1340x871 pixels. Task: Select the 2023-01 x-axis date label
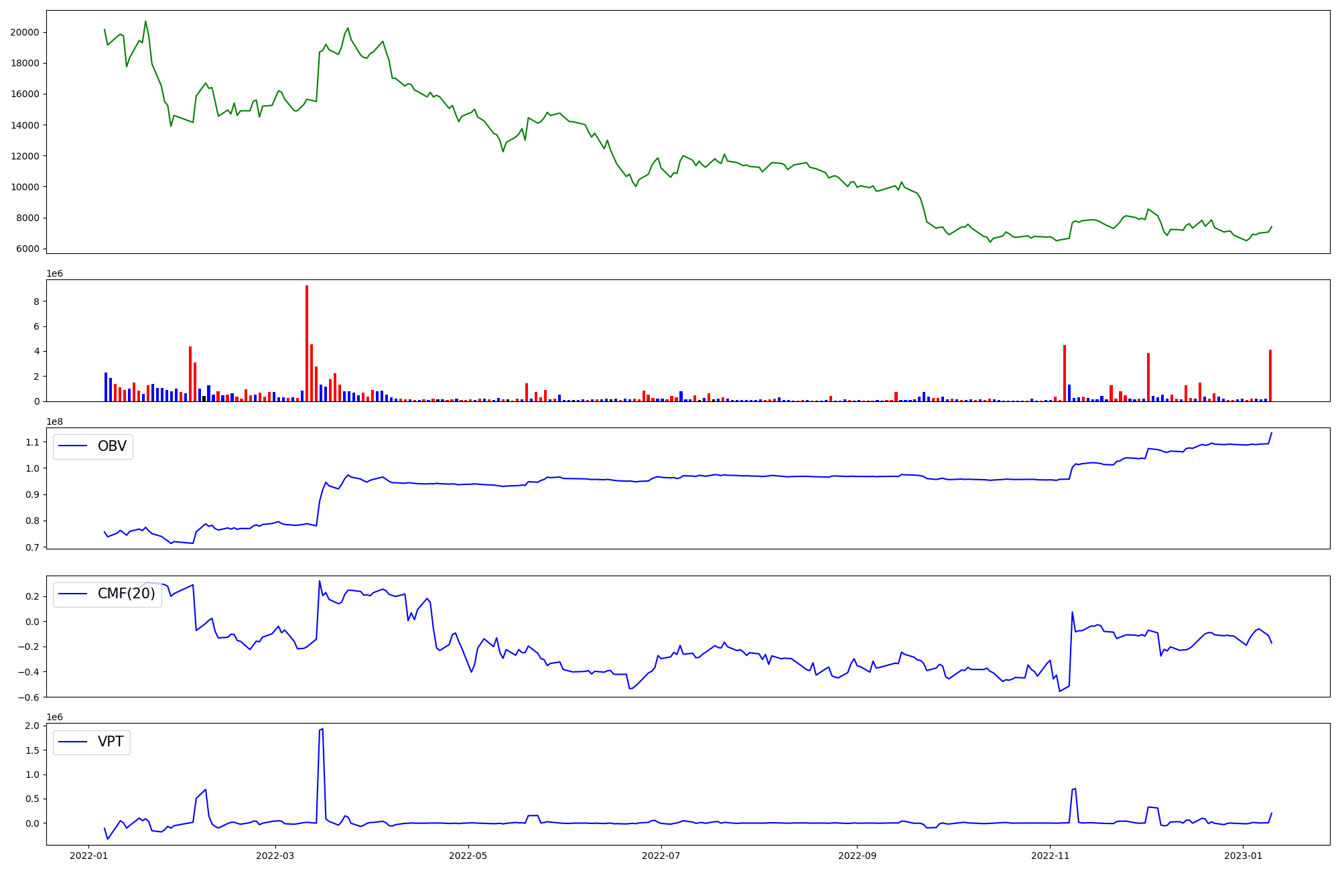[1243, 856]
